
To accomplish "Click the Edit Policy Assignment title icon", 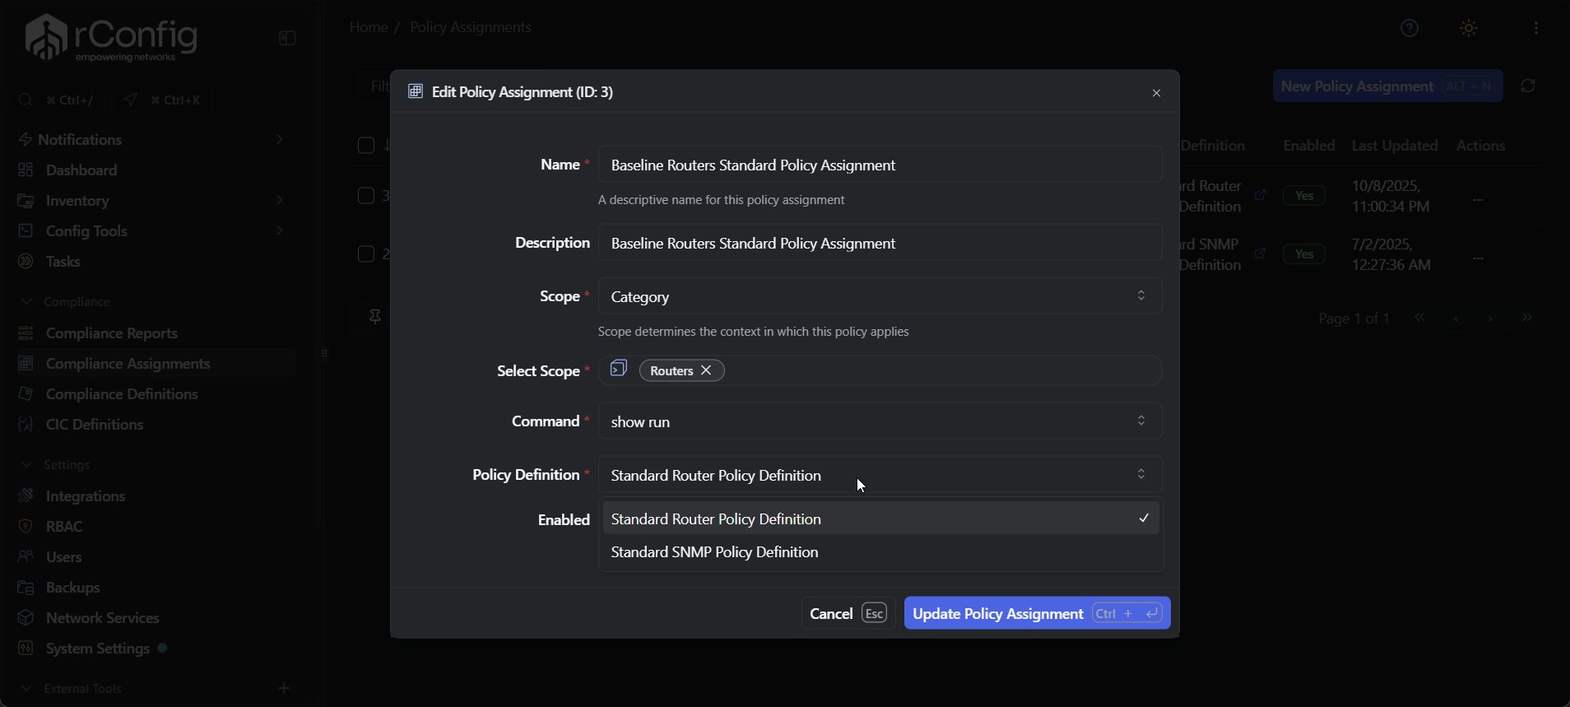I will (x=416, y=91).
